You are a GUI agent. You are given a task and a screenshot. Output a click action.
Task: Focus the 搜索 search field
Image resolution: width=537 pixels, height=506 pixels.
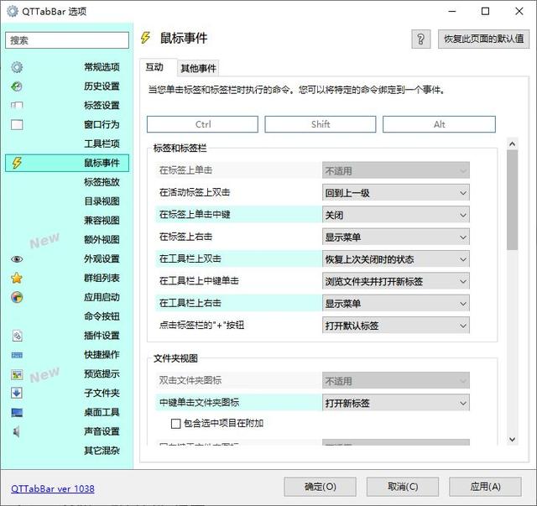(67, 40)
